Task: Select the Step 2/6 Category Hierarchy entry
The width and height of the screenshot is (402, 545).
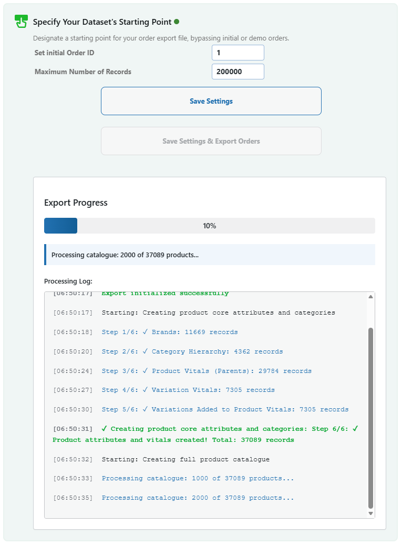Action: point(192,351)
